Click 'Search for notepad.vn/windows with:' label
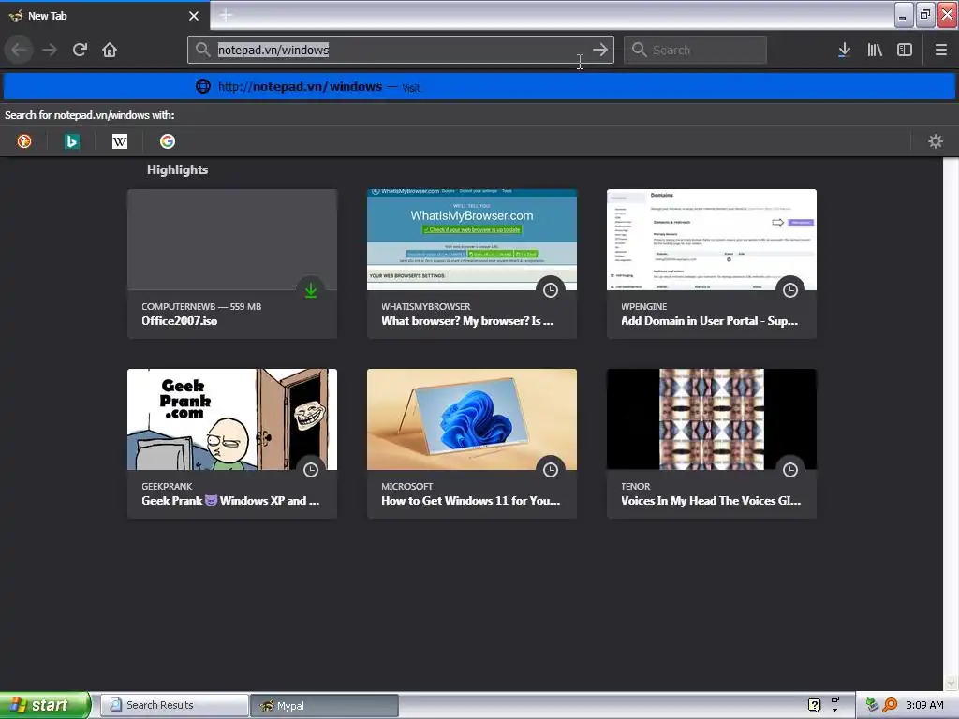959x719 pixels. tap(89, 115)
